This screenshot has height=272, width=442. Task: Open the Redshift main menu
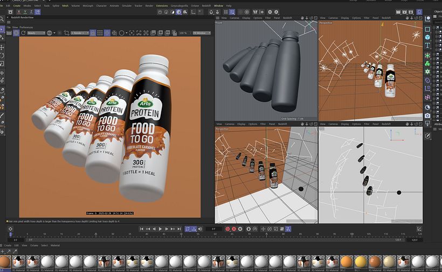206,5
